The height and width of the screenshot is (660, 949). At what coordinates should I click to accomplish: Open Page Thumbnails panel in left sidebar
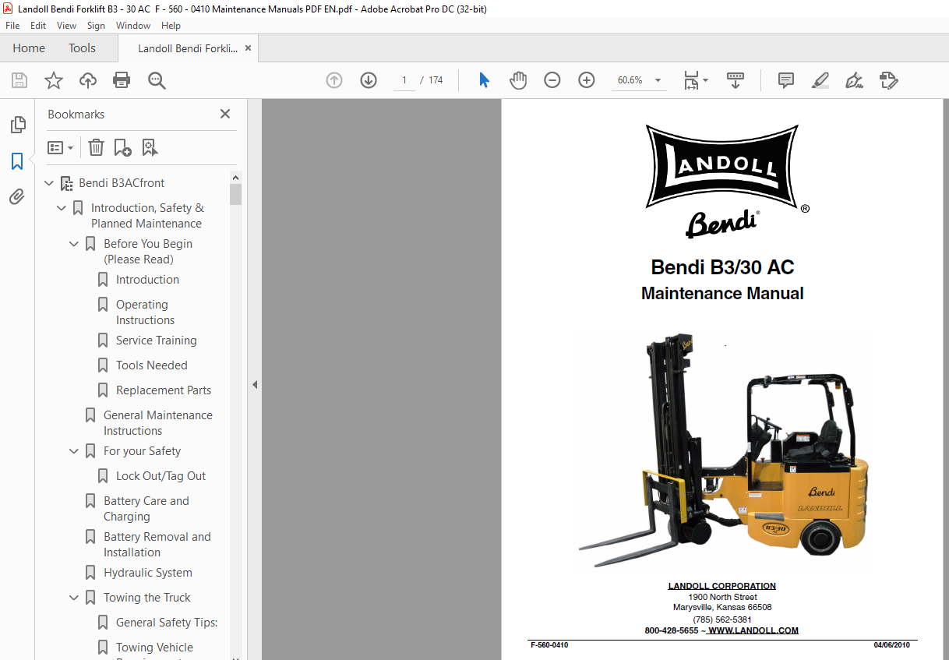pos(17,125)
